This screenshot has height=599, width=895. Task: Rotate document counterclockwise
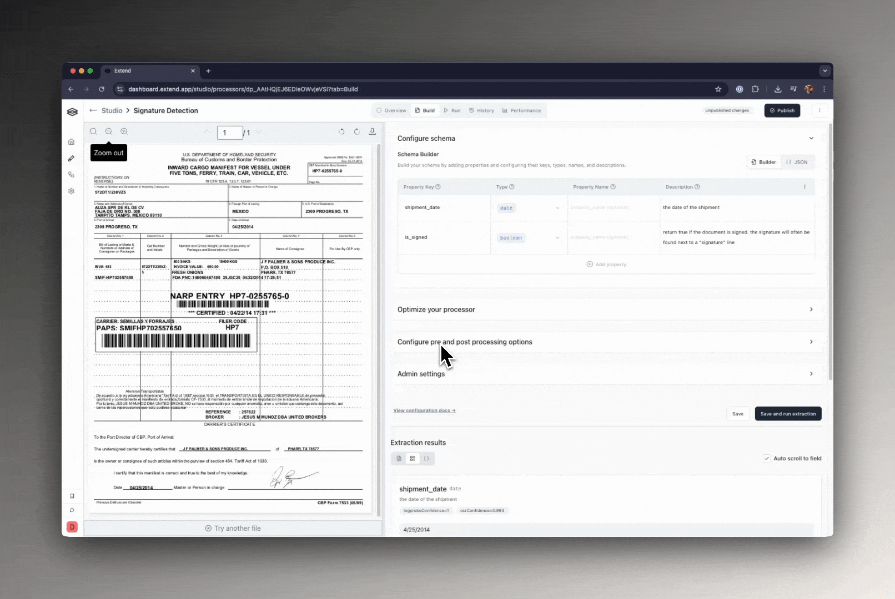pos(341,131)
